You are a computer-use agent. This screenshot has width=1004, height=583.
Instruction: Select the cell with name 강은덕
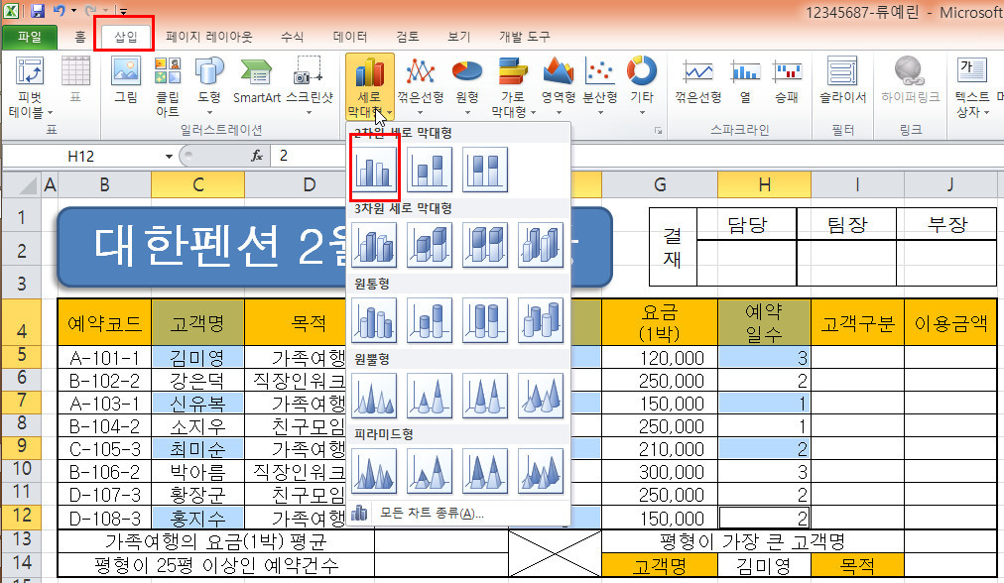[x=197, y=381]
